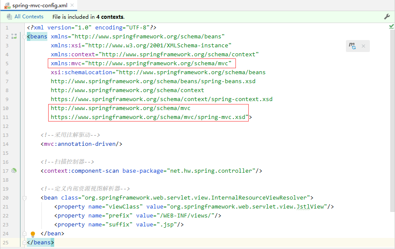This screenshot has height=249, width=395.
Task: Click the closing beans fold marker on line 25
Action: [24, 243]
